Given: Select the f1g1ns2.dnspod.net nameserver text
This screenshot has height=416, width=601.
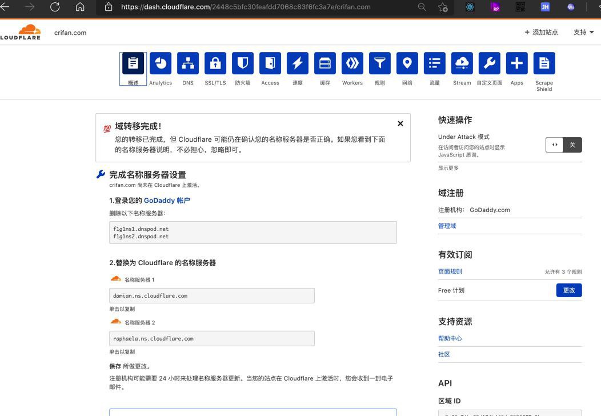Looking at the screenshot, I should click(141, 237).
